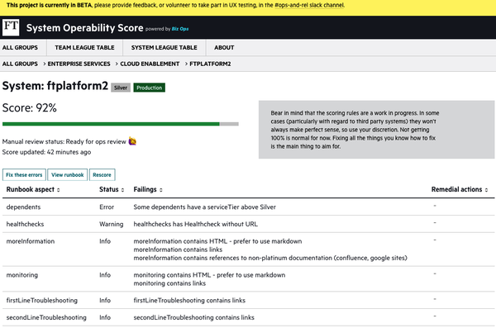Select the monitoring row label
This screenshot has width=496, height=328.
coord(21,275)
